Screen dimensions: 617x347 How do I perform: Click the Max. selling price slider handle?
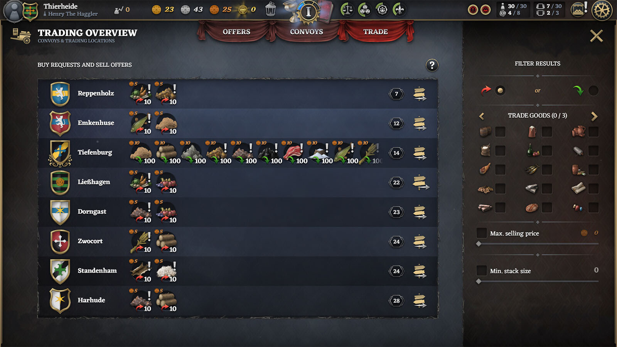point(479,244)
